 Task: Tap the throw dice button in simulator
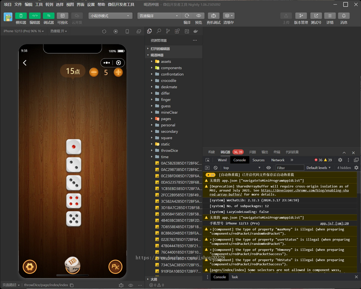73,264
